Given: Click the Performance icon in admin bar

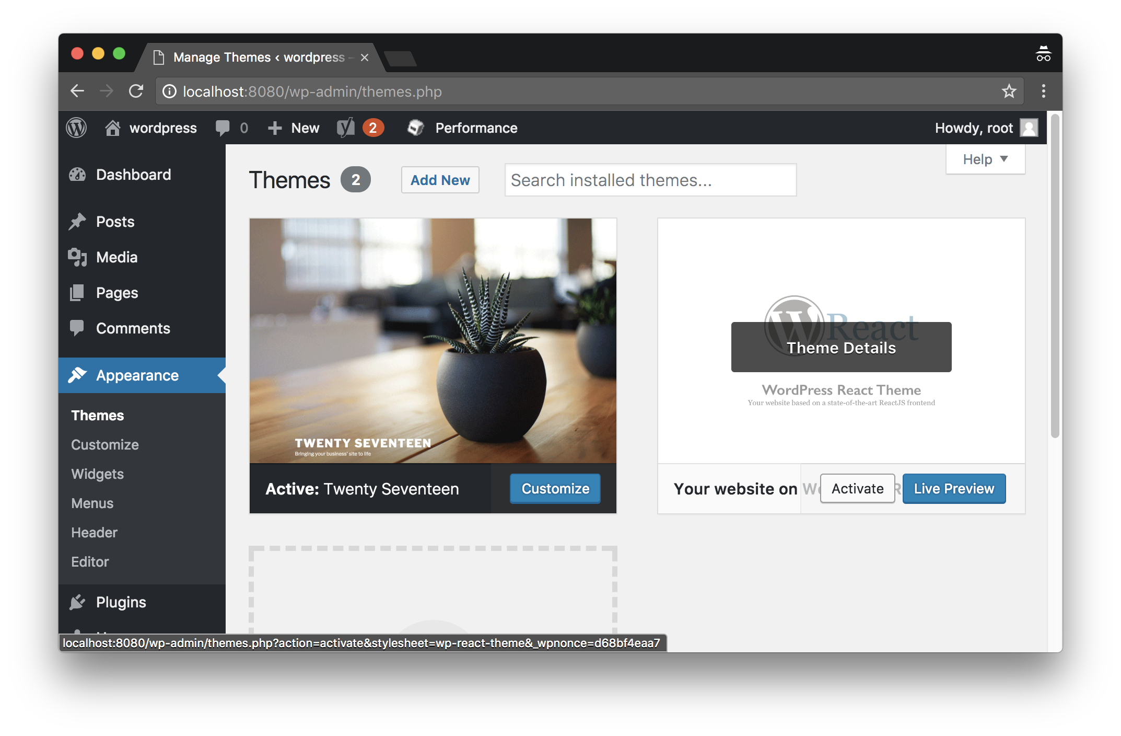Looking at the screenshot, I should point(410,128).
